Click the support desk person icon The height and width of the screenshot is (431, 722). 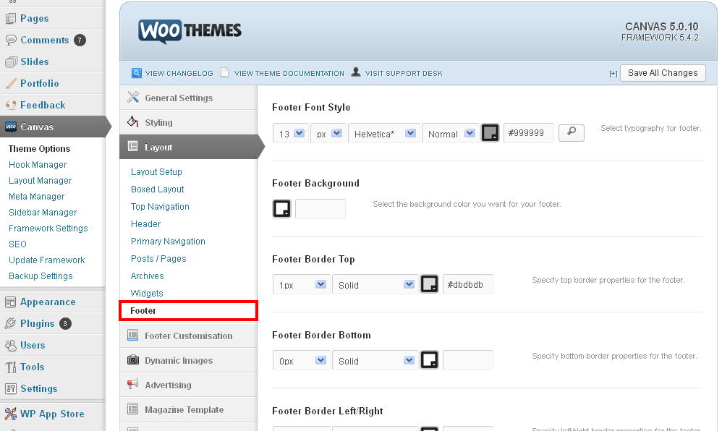pos(355,72)
